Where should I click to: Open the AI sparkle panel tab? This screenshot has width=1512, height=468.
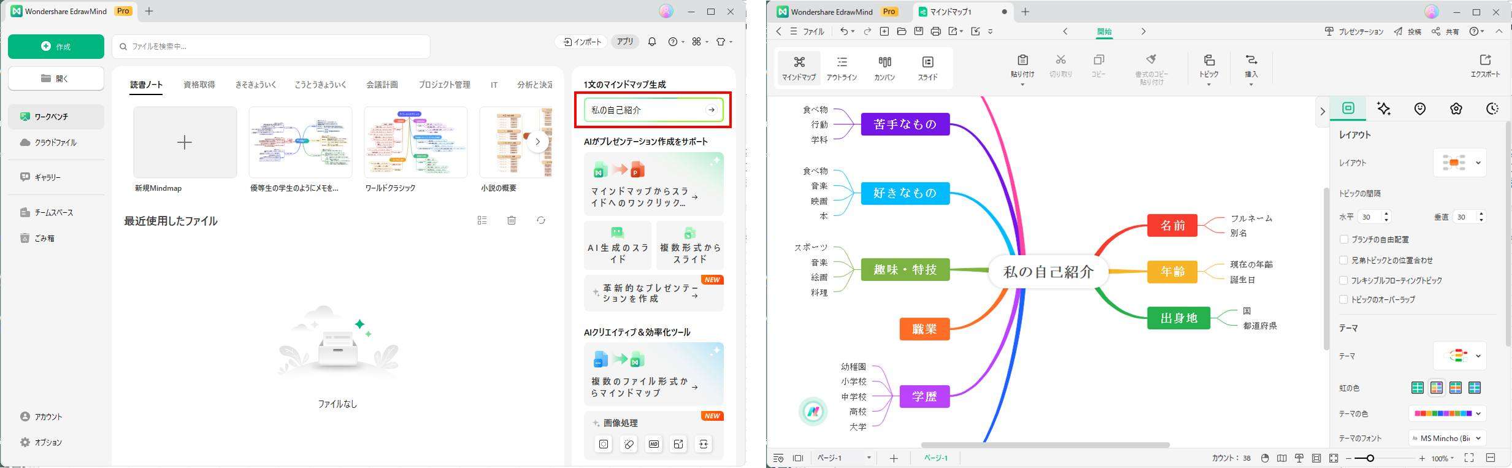point(1384,109)
